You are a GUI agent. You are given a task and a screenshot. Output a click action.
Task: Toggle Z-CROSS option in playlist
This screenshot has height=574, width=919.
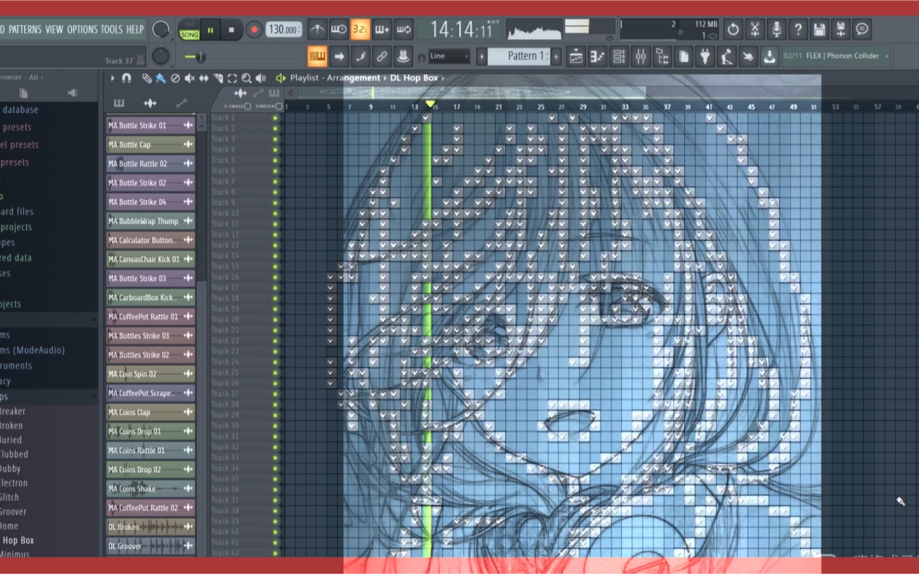point(247,106)
